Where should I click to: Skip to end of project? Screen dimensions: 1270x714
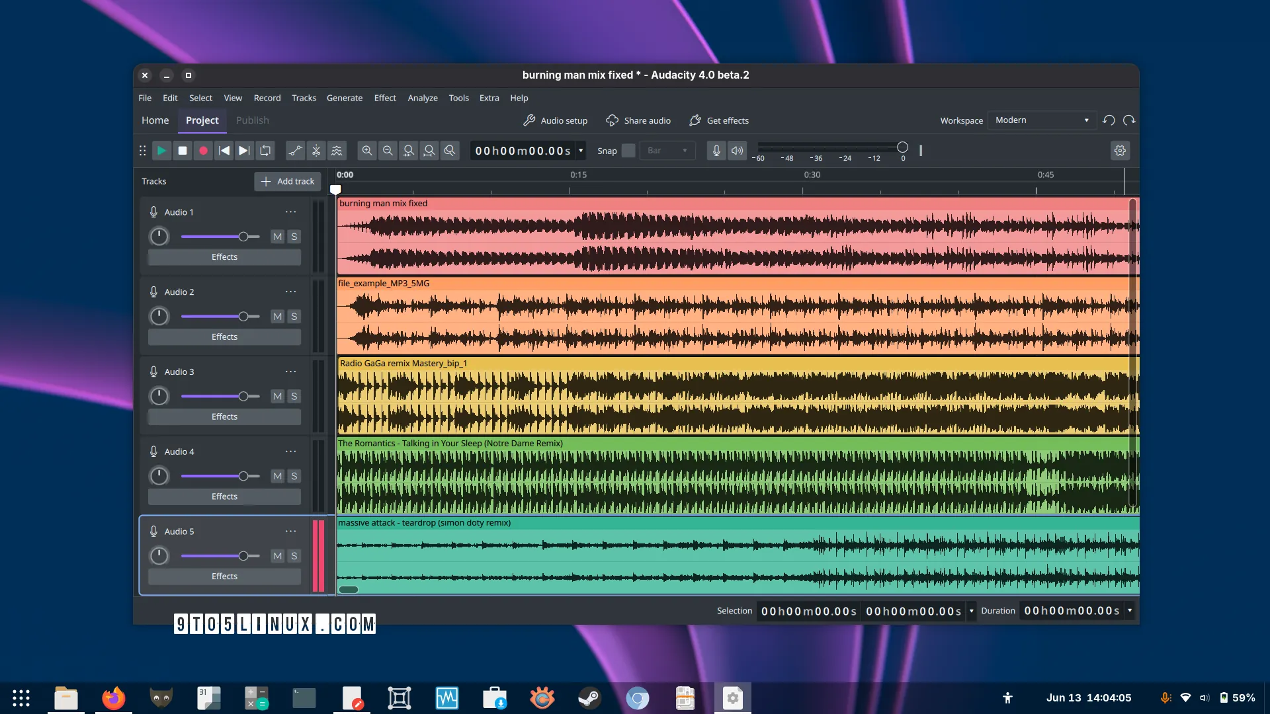click(244, 151)
